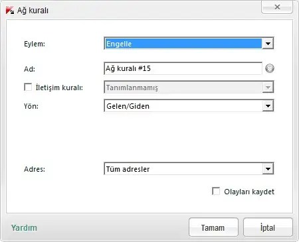299x242 pixels.
Task: Click the Ağ kuralı window title
Action: click(x=33, y=11)
